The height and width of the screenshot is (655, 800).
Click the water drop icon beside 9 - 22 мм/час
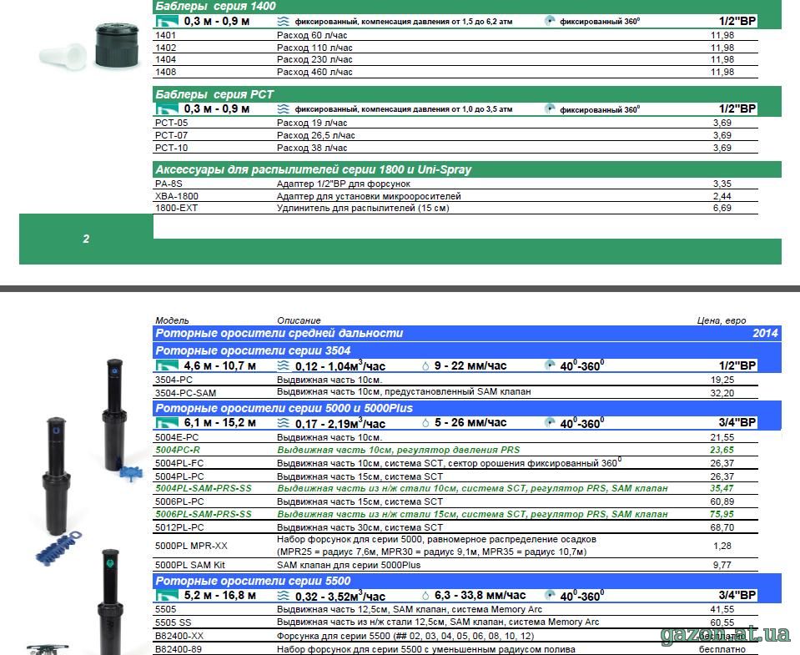click(x=425, y=366)
